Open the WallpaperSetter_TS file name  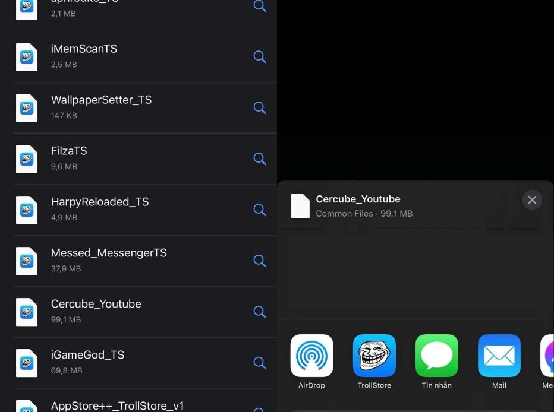coord(102,100)
